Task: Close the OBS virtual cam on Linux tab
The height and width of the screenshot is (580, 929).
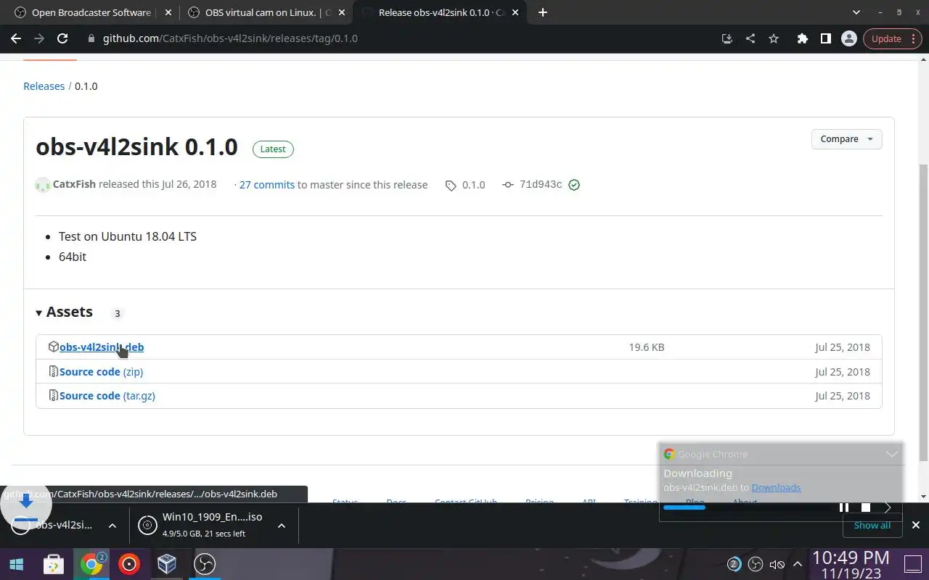Action: [342, 12]
